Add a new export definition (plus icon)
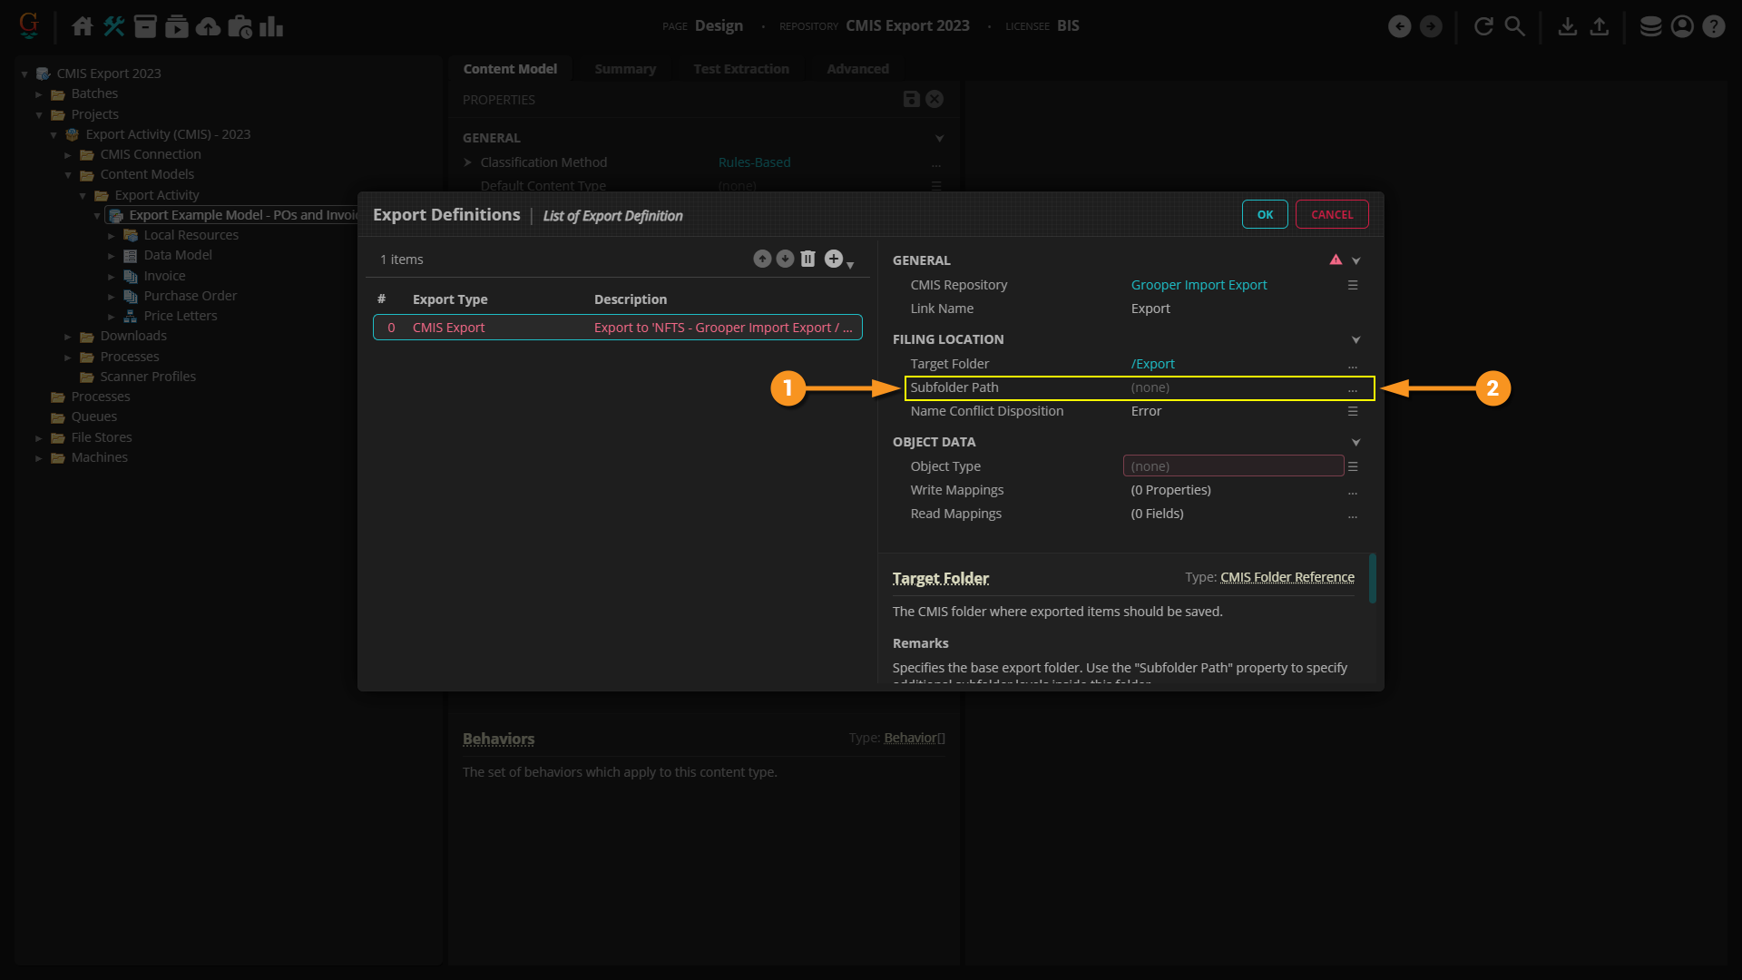The image size is (1742, 980). (833, 259)
